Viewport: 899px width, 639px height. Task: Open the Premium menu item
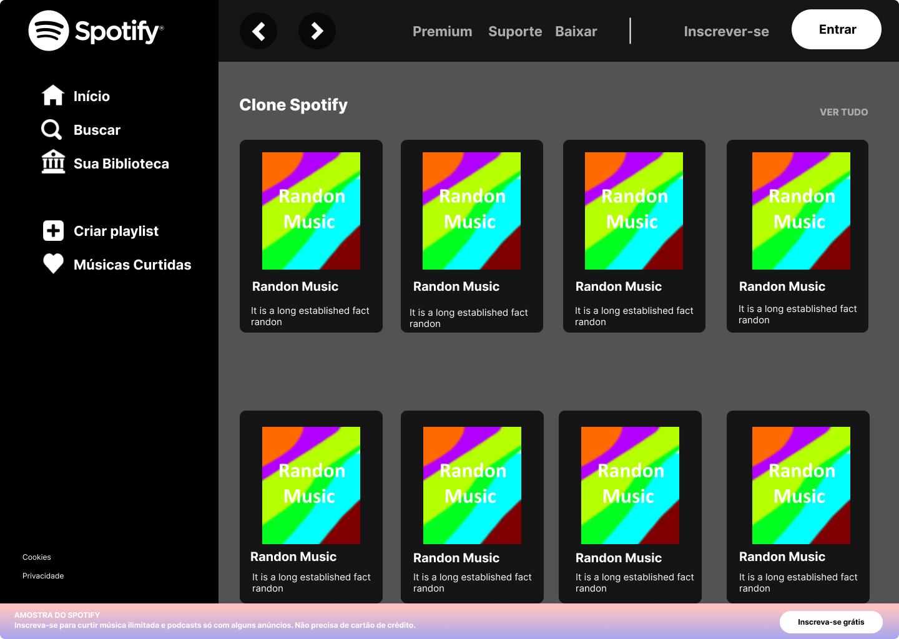pyautogui.click(x=442, y=32)
